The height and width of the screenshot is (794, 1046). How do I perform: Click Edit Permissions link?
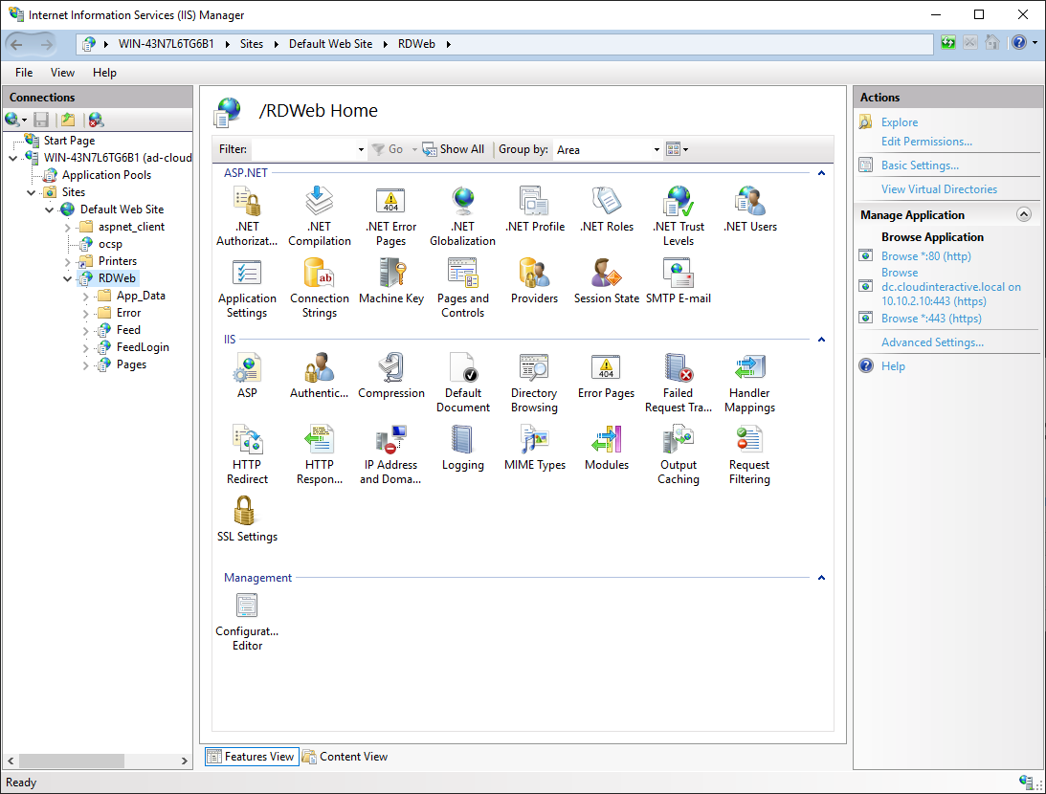click(926, 142)
